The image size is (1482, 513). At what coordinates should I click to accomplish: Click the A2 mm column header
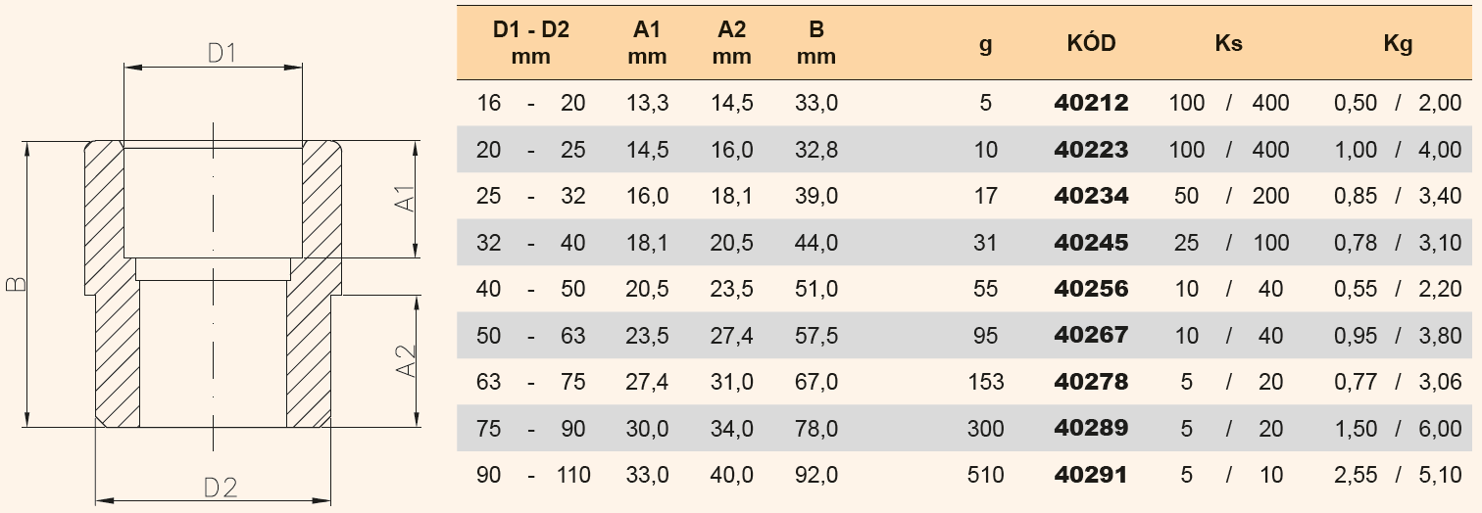click(732, 43)
